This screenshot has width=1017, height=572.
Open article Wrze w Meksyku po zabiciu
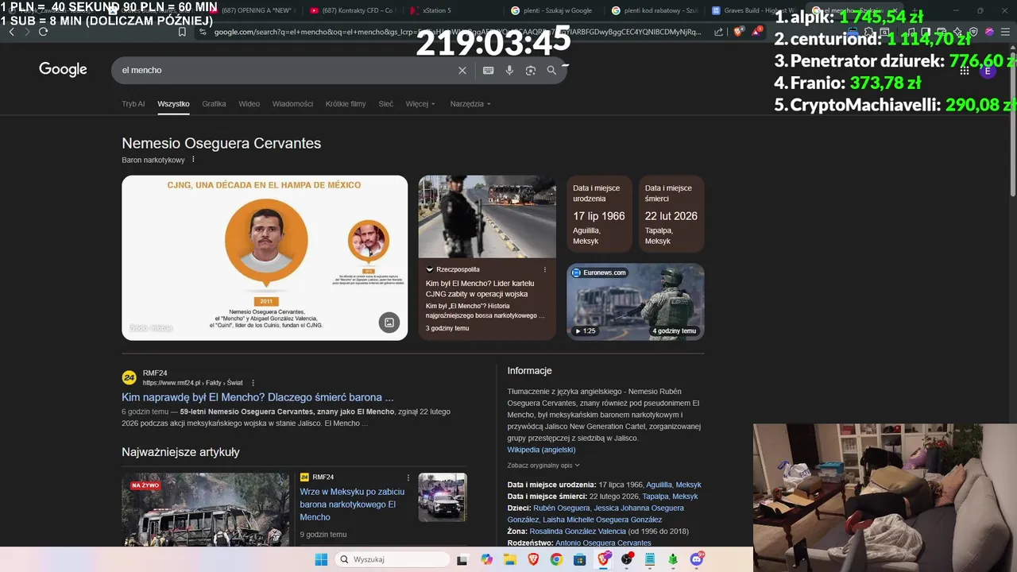click(x=352, y=504)
